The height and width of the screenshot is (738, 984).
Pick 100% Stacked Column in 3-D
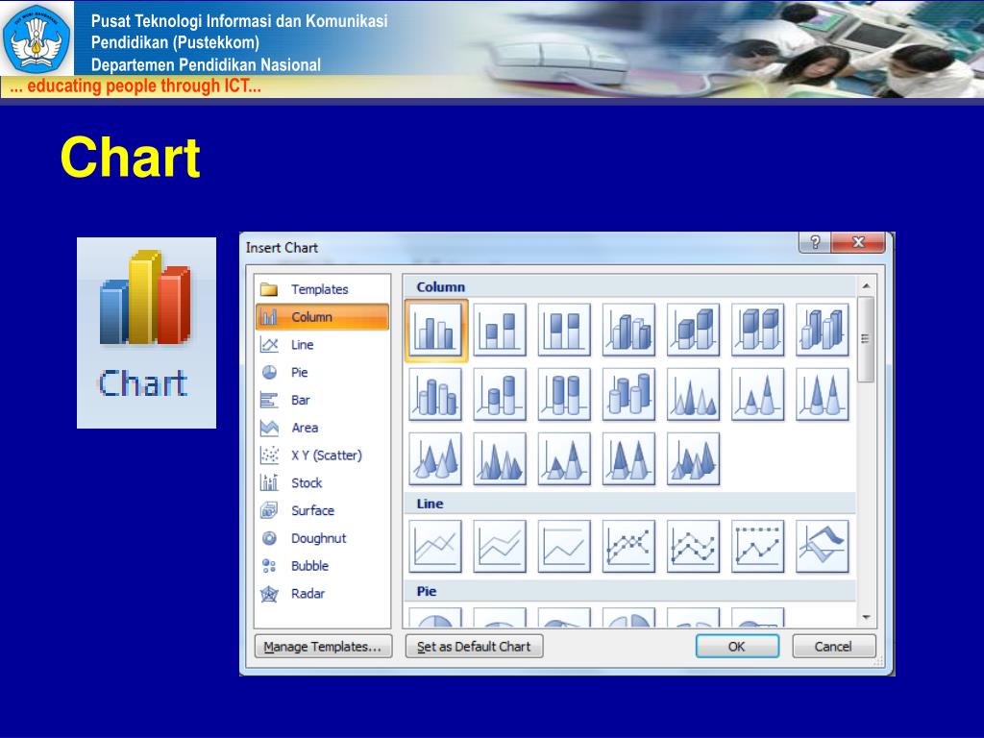[x=758, y=331]
